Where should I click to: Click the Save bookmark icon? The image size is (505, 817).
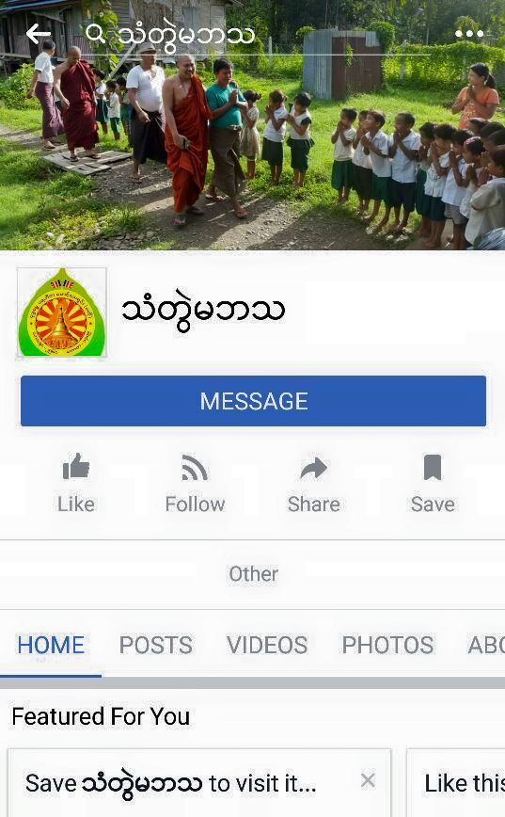point(433,467)
